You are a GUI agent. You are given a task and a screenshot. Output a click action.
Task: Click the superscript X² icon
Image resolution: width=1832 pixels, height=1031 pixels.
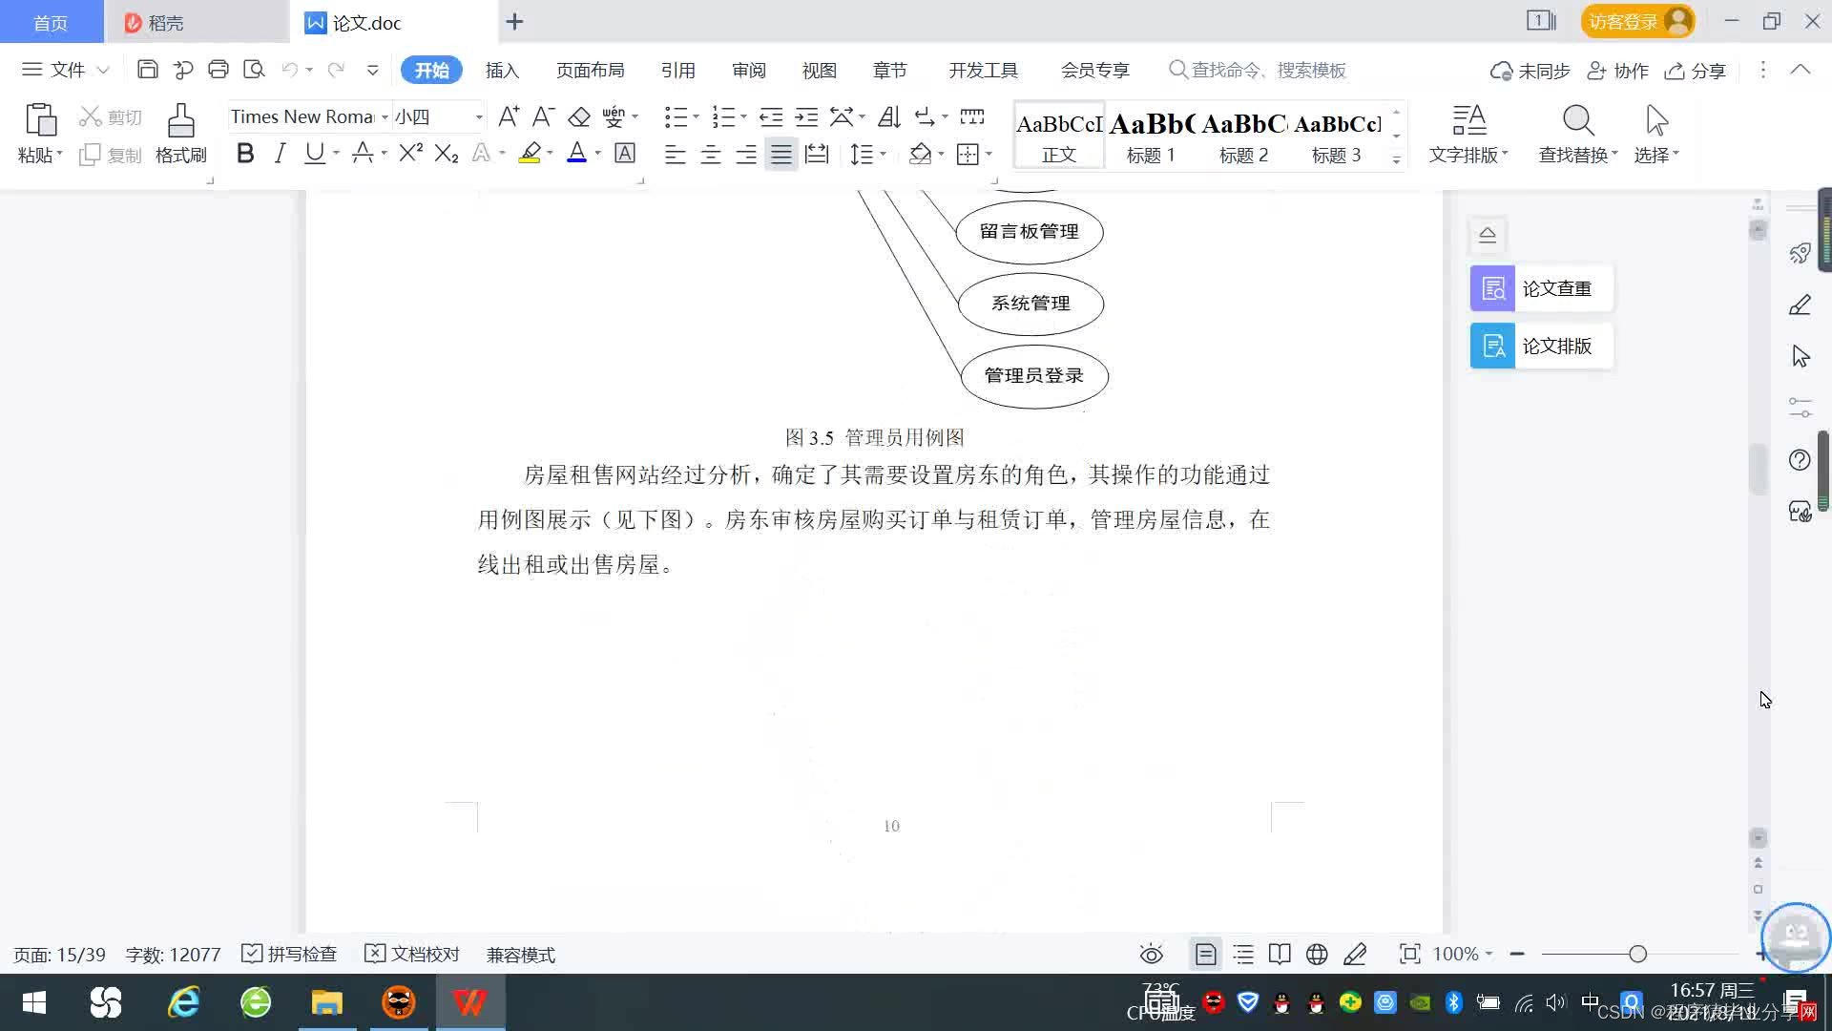[410, 154]
